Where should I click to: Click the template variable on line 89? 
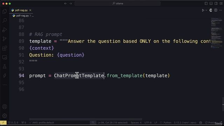[40, 41]
